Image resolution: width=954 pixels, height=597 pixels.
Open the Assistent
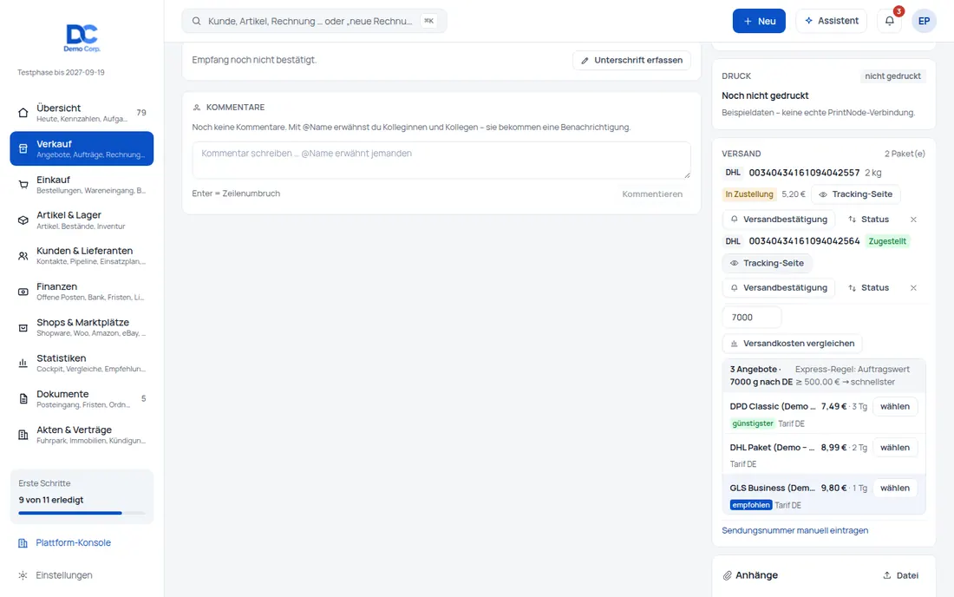tap(831, 21)
